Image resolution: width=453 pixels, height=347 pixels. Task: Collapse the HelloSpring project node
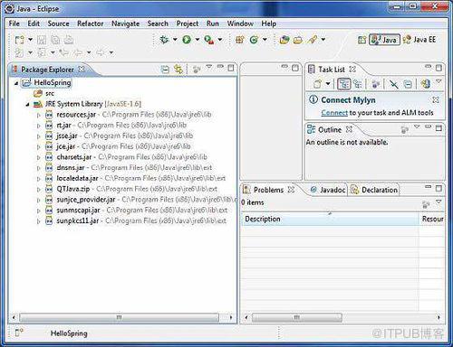point(16,83)
